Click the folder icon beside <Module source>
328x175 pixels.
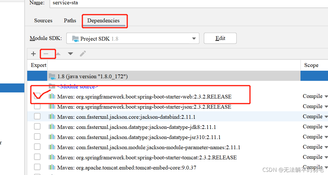tap(52, 86)
